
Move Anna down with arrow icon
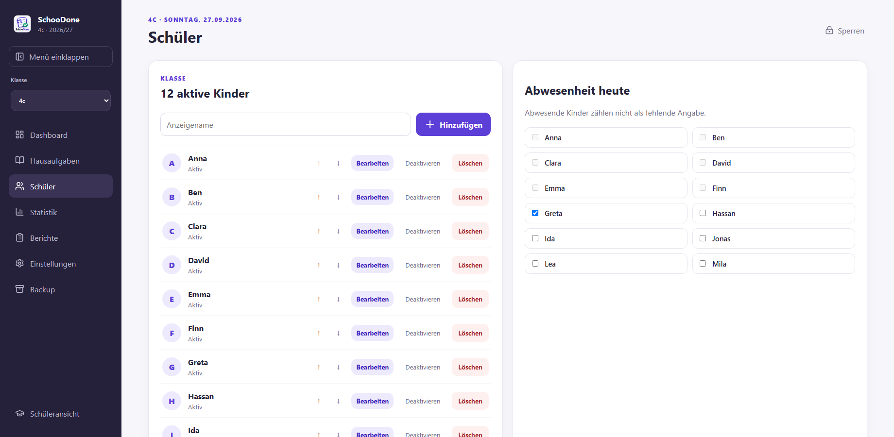coord(338,163)
